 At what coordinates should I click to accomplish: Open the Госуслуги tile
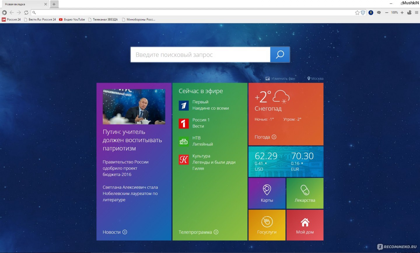[x=267, y=225]
